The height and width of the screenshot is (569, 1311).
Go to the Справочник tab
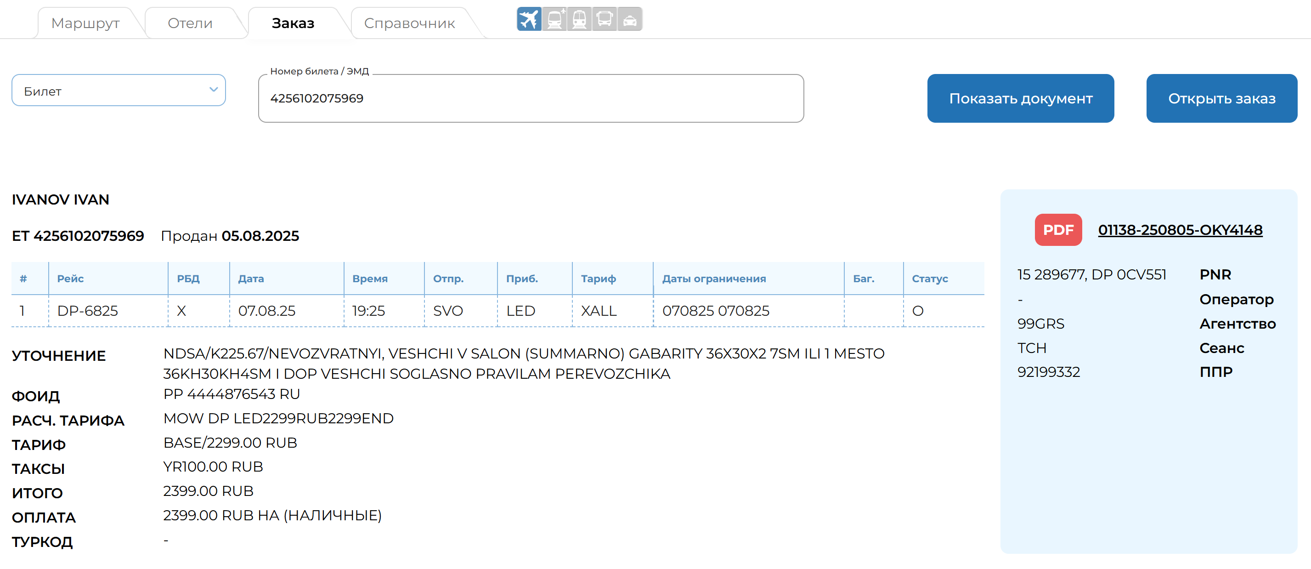tap(409, 23)
